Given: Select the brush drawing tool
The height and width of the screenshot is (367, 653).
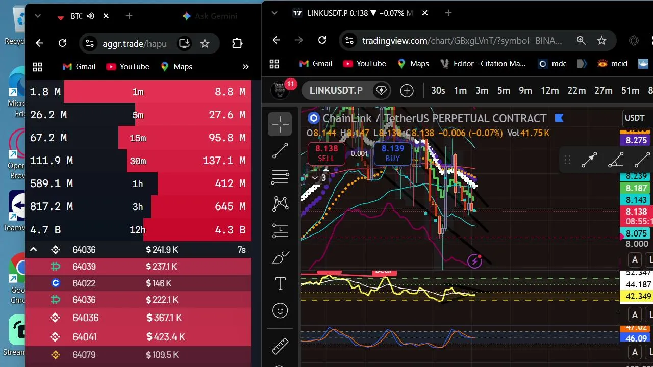Looking at the screenshot, I should click(280, 257).
